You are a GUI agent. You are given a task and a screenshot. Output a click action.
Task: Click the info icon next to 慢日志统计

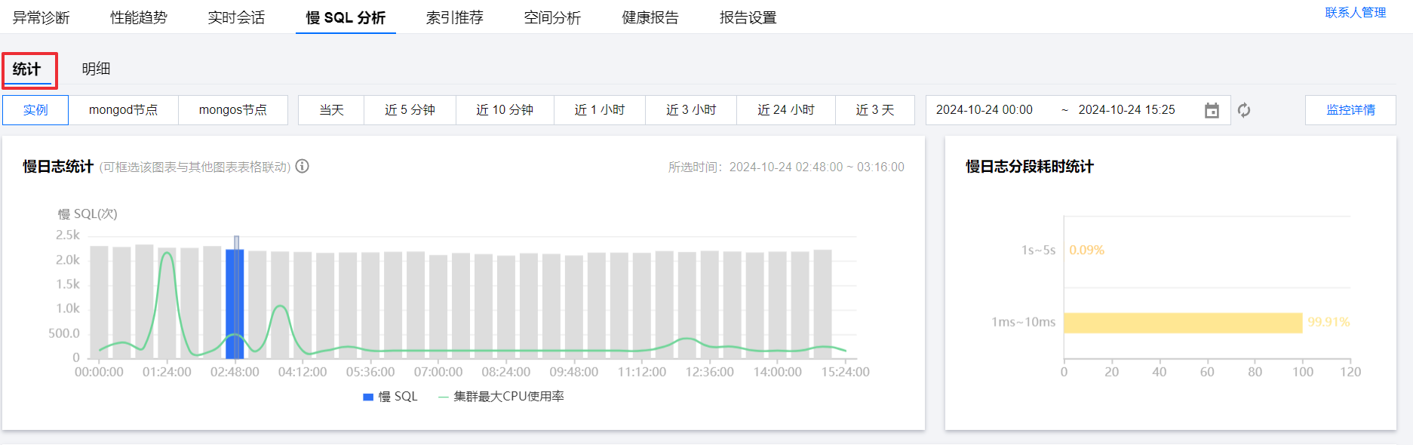point(303,166)
